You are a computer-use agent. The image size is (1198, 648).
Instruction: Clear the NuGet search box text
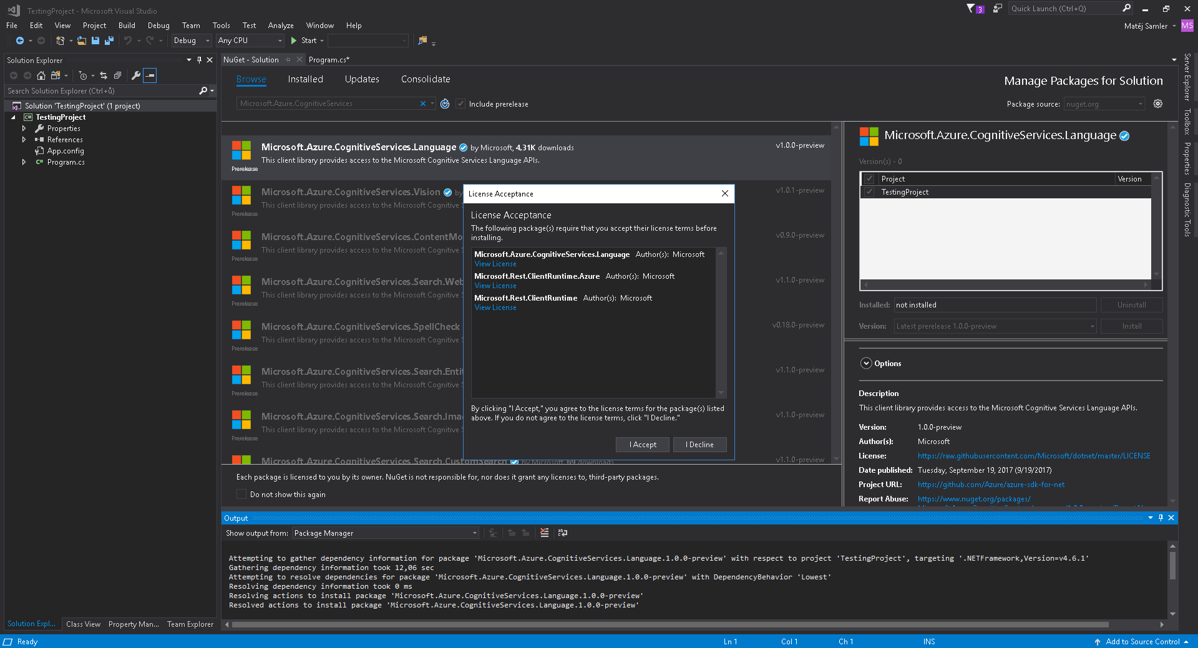coord(423,104)
